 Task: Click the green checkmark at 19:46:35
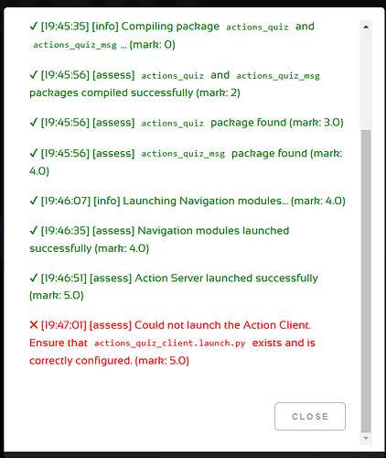pos(34,231)
